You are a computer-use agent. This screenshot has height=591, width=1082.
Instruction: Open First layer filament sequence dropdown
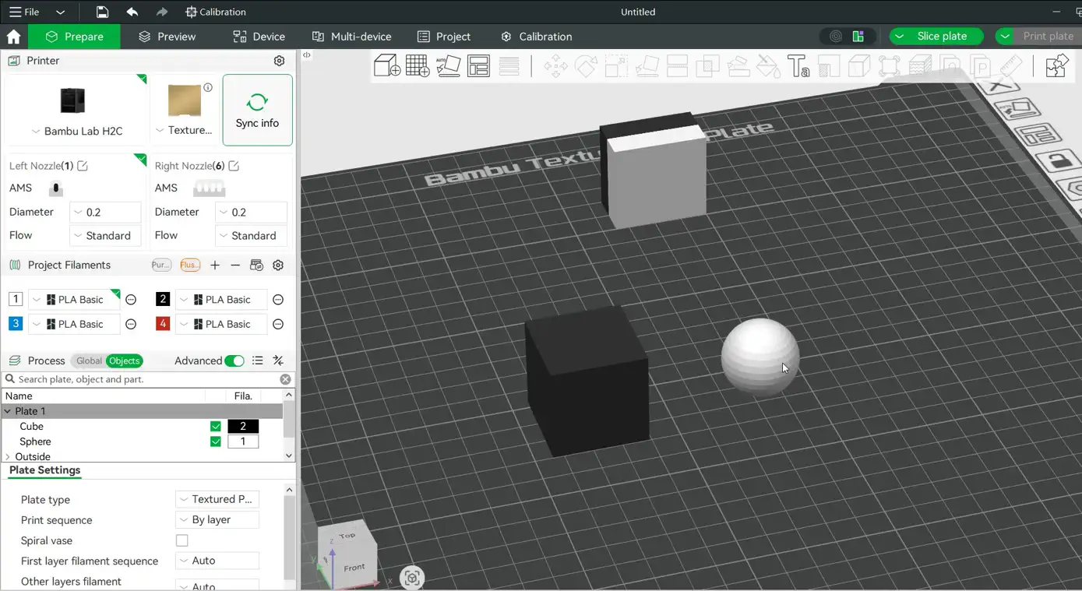pos(217,561)
